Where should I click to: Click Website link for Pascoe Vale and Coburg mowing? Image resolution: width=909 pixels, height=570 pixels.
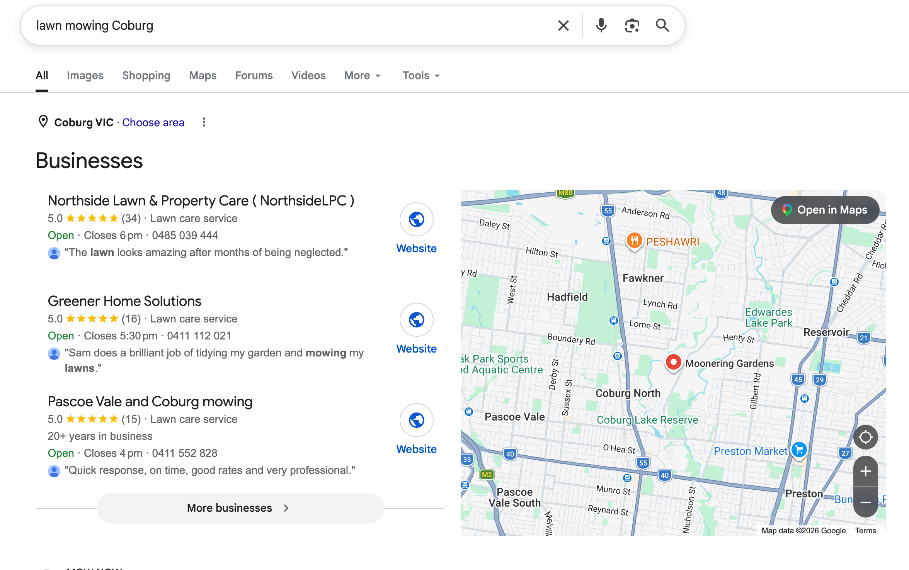(x=416, y=449)
